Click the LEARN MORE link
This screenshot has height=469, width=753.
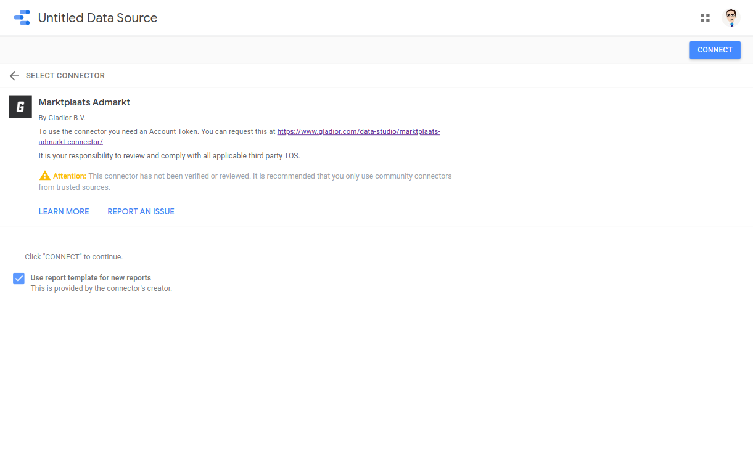pyautogui.click(x=64, y=211)
